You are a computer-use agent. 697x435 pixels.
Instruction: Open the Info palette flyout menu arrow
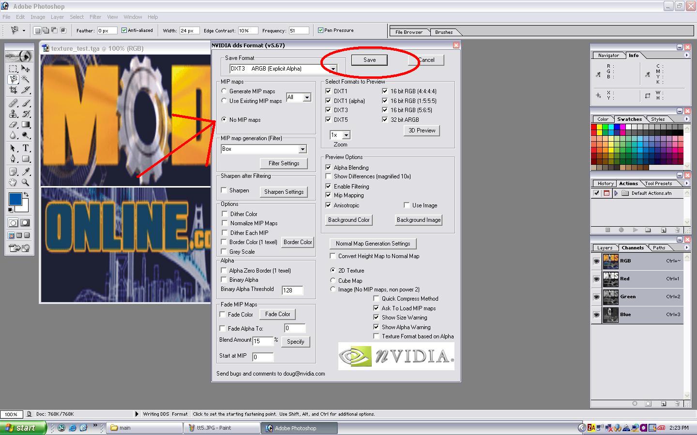(686, 55)
